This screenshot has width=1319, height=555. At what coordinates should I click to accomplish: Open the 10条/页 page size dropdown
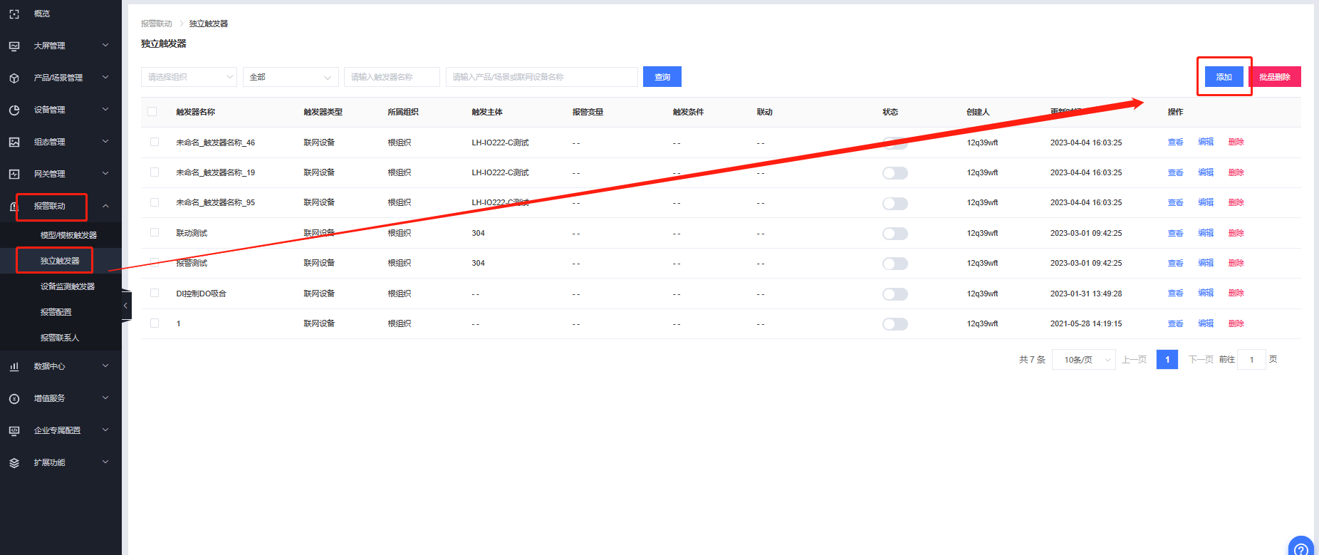pyautogui.click(x=1083, y=360)
